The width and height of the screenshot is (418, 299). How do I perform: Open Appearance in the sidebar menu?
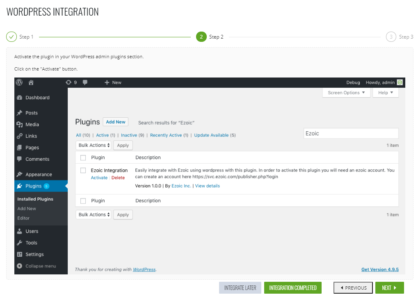(x=39, y=174)
